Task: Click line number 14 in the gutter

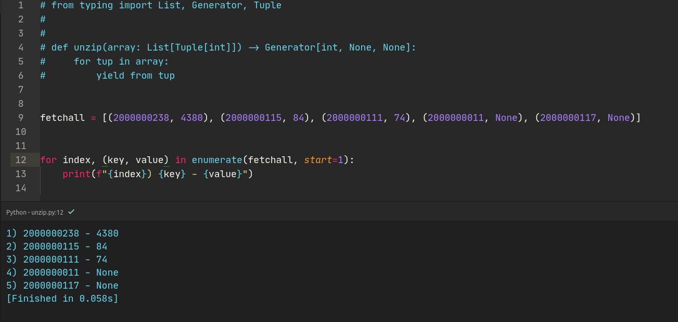Action: pyautogui.click(x=21, y=188)
